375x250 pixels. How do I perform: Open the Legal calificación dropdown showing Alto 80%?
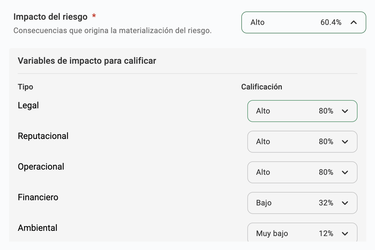(x=302, y=111)
